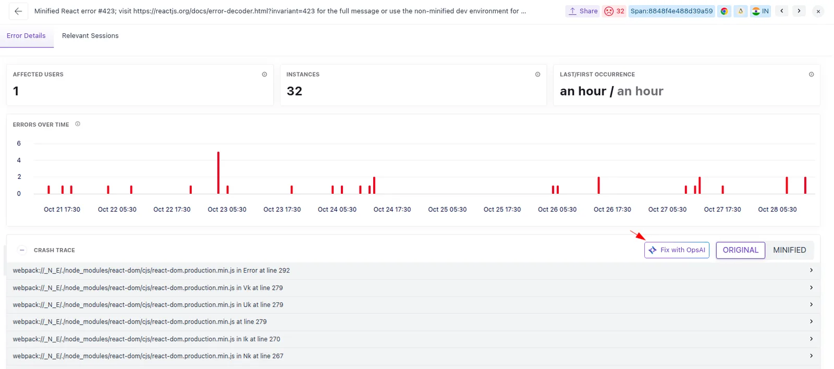Expand the 'Ik at line 270' trace row
This screenshot has height=369, width=834.
click(x=413, y=339)
